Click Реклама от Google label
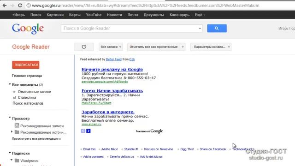This screenshot has height=166, width=295. click(x=149, y=131)
